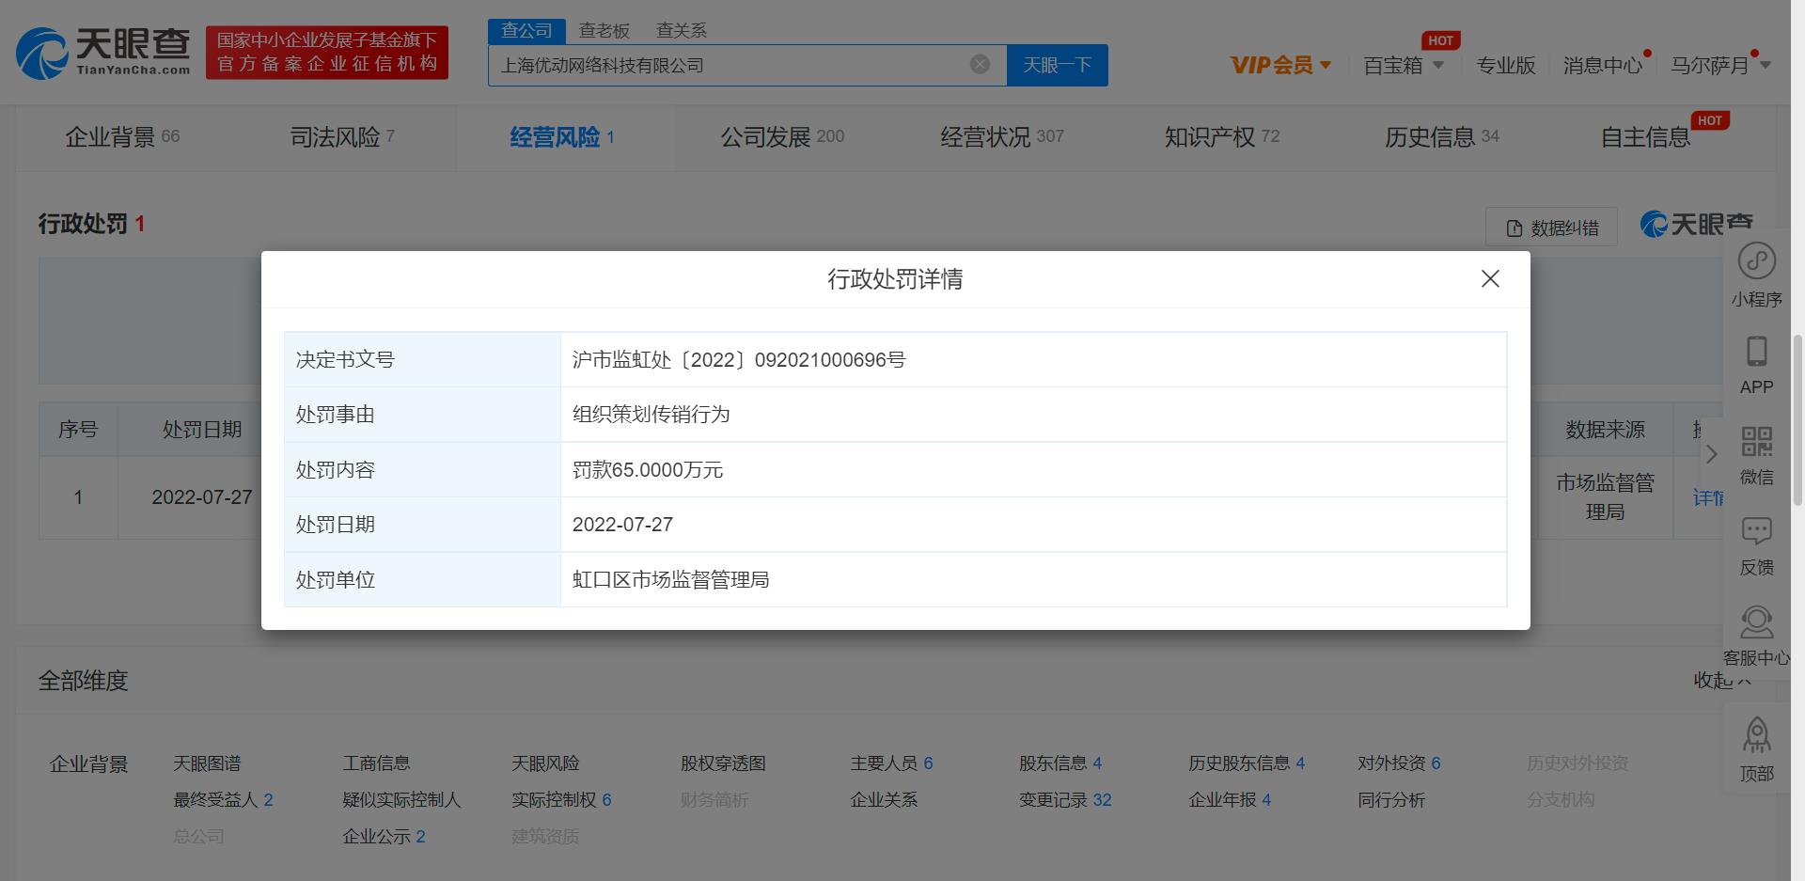
Task: Open 对外投资 6 link
Action: point(1399,763)
